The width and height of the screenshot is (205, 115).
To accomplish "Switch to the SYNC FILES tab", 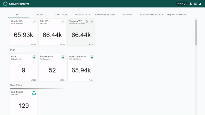I will [61, 15].
